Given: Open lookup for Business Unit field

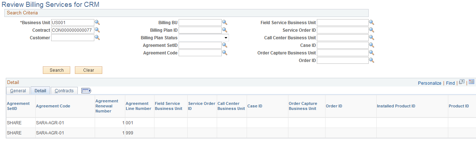Looking at the screenshot, I should [x=97, y=23].
